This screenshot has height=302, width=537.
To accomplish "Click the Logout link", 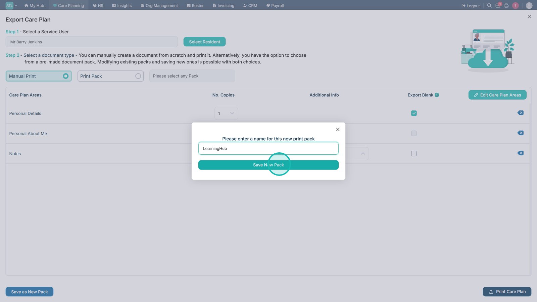I will (471, 6).
